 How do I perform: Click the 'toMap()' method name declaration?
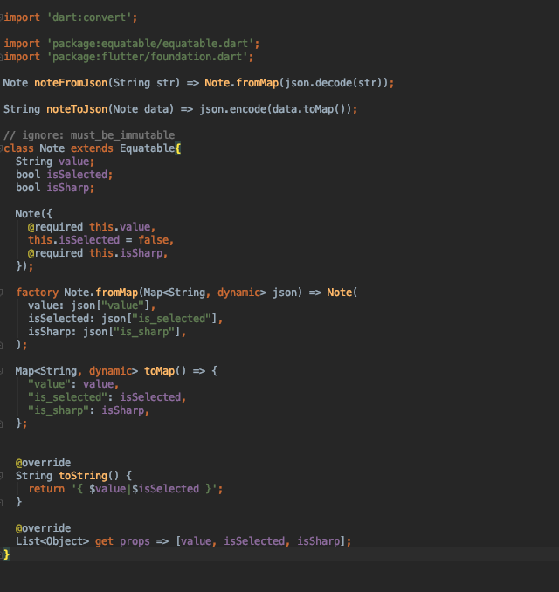[x=165, y=371]
